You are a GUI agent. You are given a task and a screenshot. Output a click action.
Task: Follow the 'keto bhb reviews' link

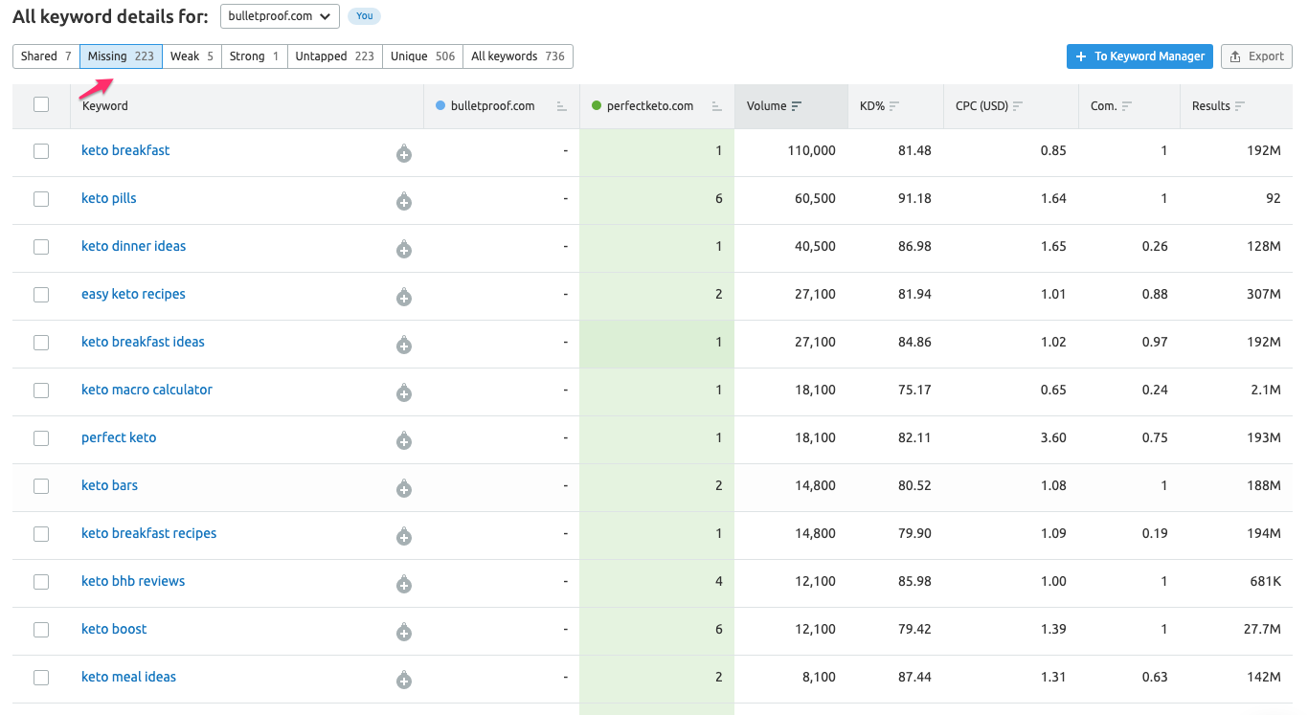(133, 581)
